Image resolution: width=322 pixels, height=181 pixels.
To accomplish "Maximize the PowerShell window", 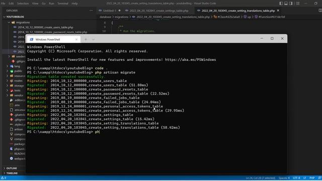I will [x=272, y=39].
